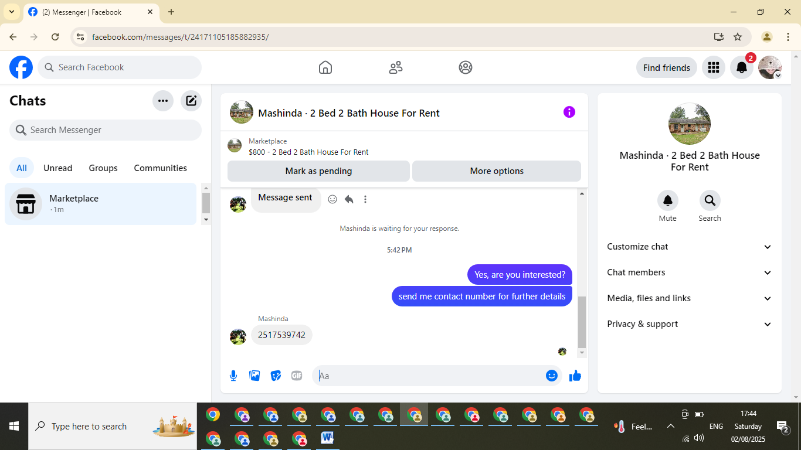Open the $800 2 Bed 2 Bath listing link
801x450 pixels.
coord(308,152)
